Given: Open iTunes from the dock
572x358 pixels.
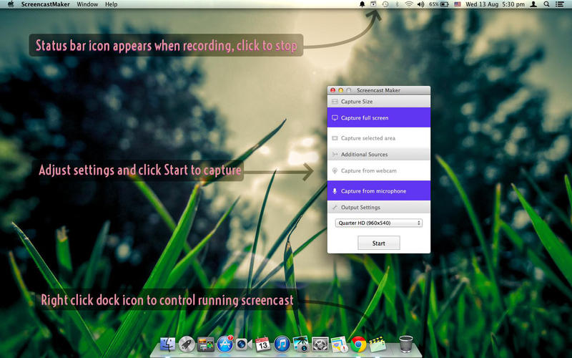Looking at the screenshot, I should point(281,344).
